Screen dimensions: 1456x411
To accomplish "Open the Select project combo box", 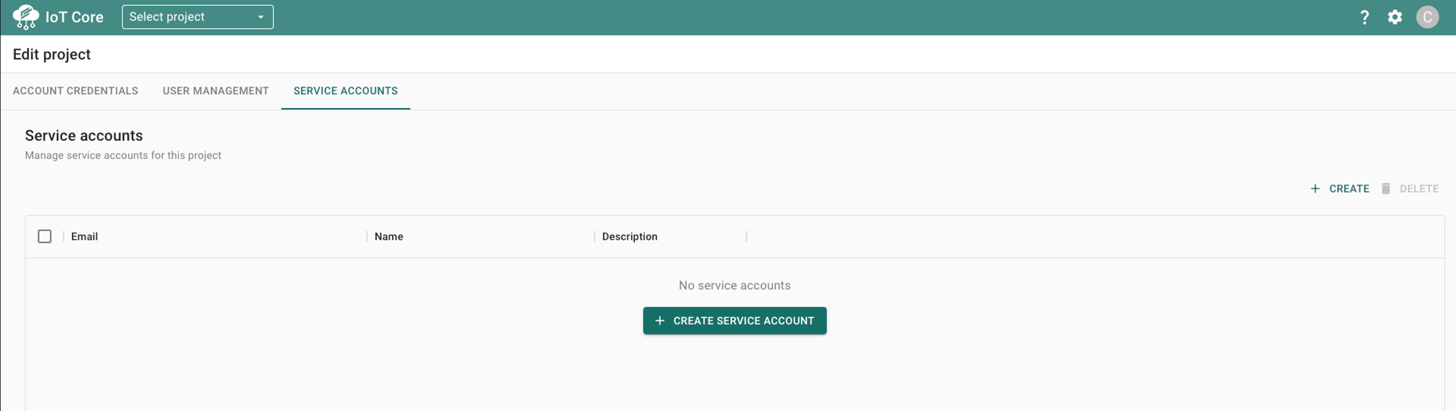I will click(188, 17).
